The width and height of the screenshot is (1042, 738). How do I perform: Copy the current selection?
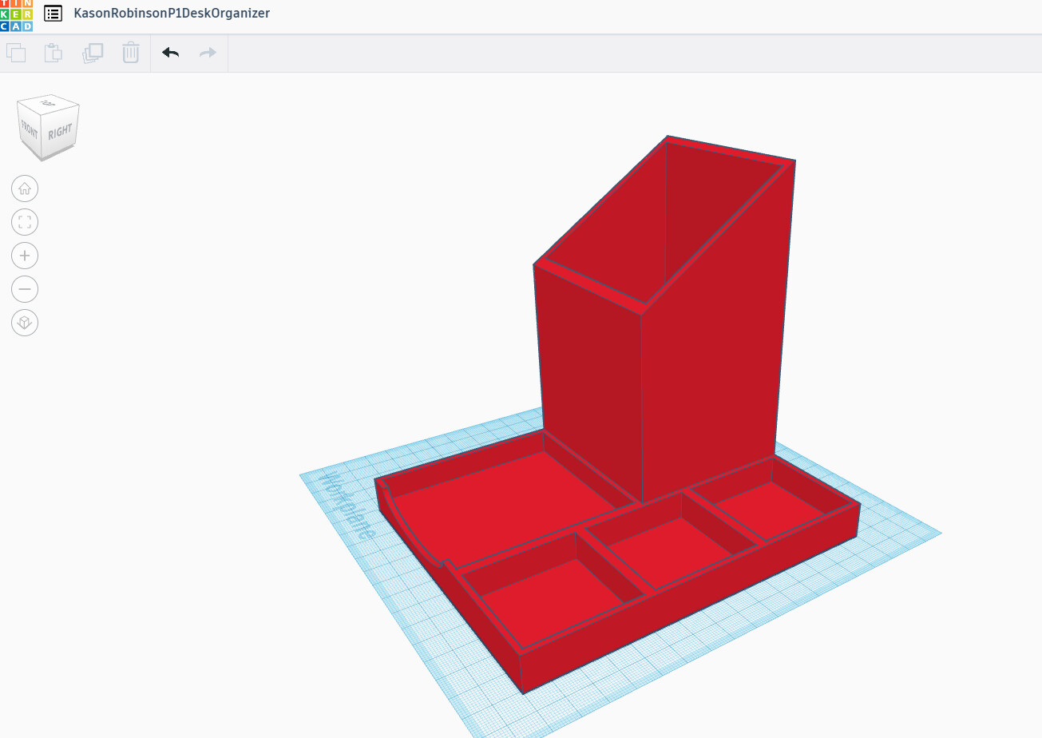point(16,52)
